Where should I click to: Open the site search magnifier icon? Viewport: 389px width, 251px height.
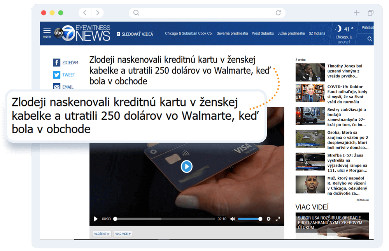tap(370, 39)
